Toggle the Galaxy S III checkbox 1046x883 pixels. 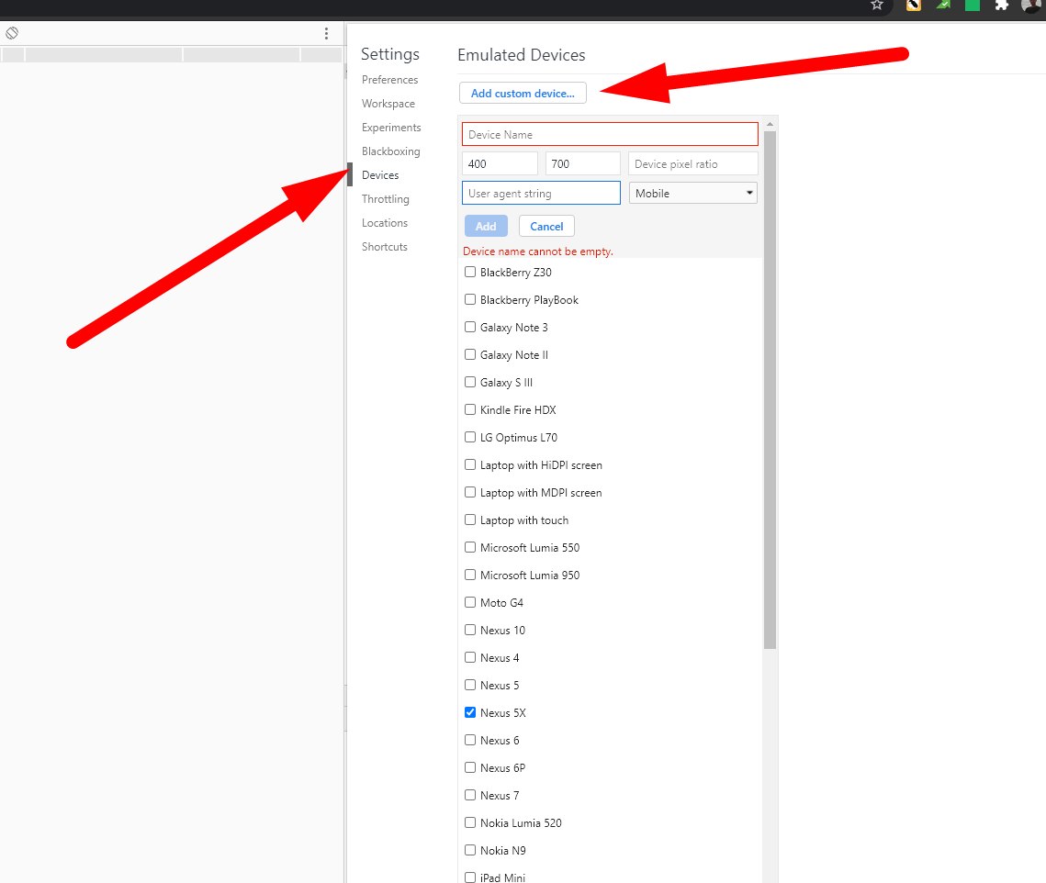(x=470, y=382)
